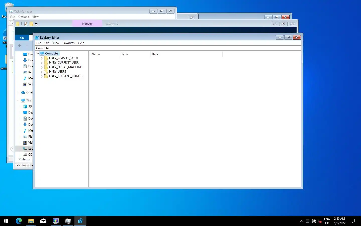Screen dimensions: 361x226
Task: Open the Registry Editor View menu
Action: 56,43
